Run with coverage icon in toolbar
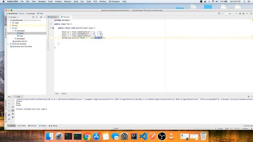 click(x=244, y=14)
